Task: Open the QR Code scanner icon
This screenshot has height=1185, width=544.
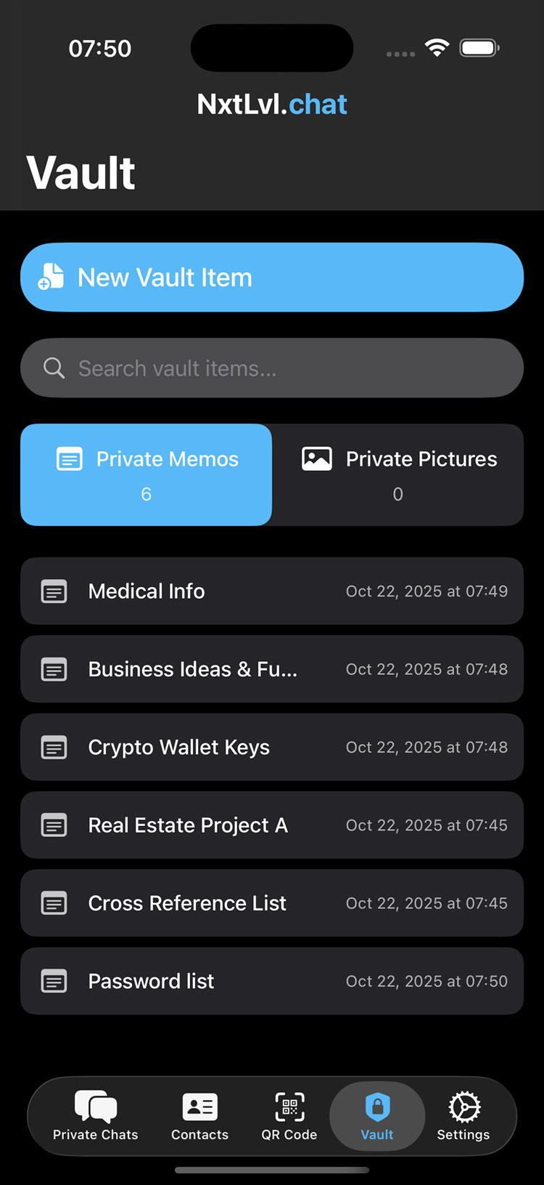Action: tap(289, 1107)
